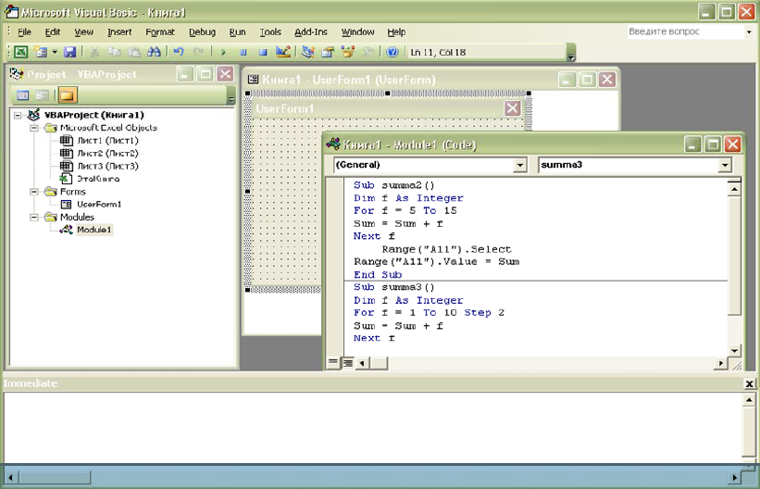Collapse the Microsoft Excel Objects folder
This screenshot has height=489, width=760.
[34, 128]
